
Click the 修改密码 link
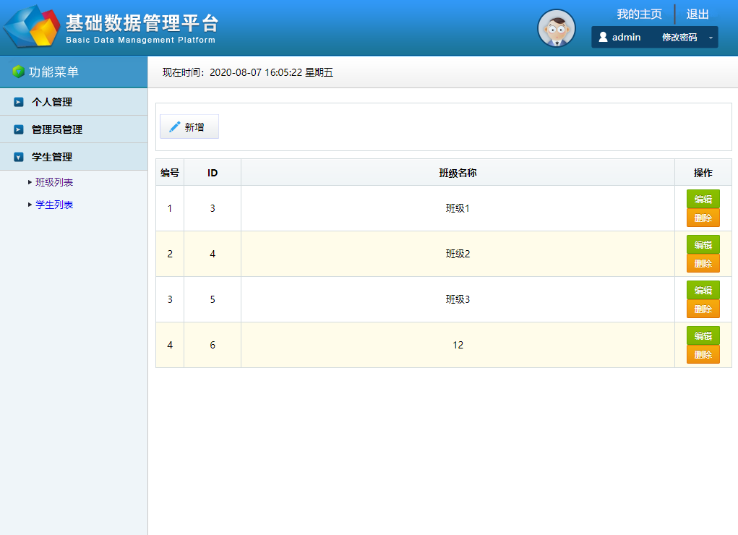[x=679, y=37]
